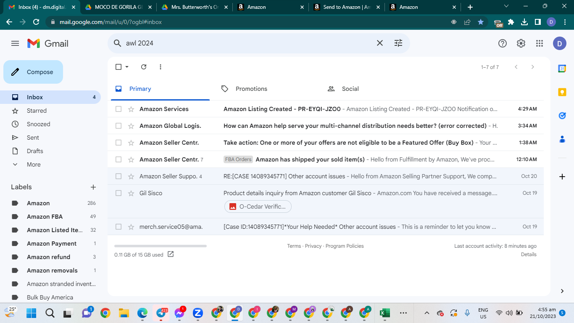Open Google Calendar side panel icon

click(562, 69)
